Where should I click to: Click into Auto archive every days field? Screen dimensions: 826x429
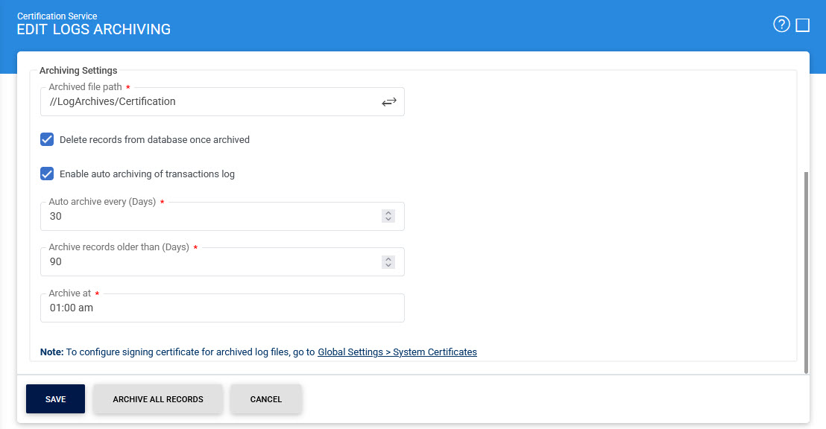(x=209, y=217)
